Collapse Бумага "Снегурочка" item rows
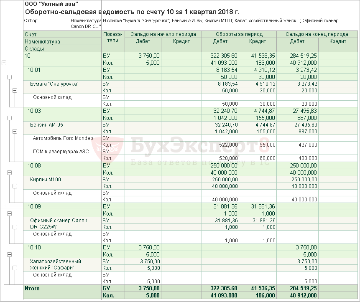The width and height of the screenshot is (360, 302). (x=15, y=90)
